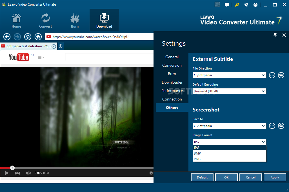Click the YouTube logo
Viewport: 289px width, 192px height.
tap(19, 57)
